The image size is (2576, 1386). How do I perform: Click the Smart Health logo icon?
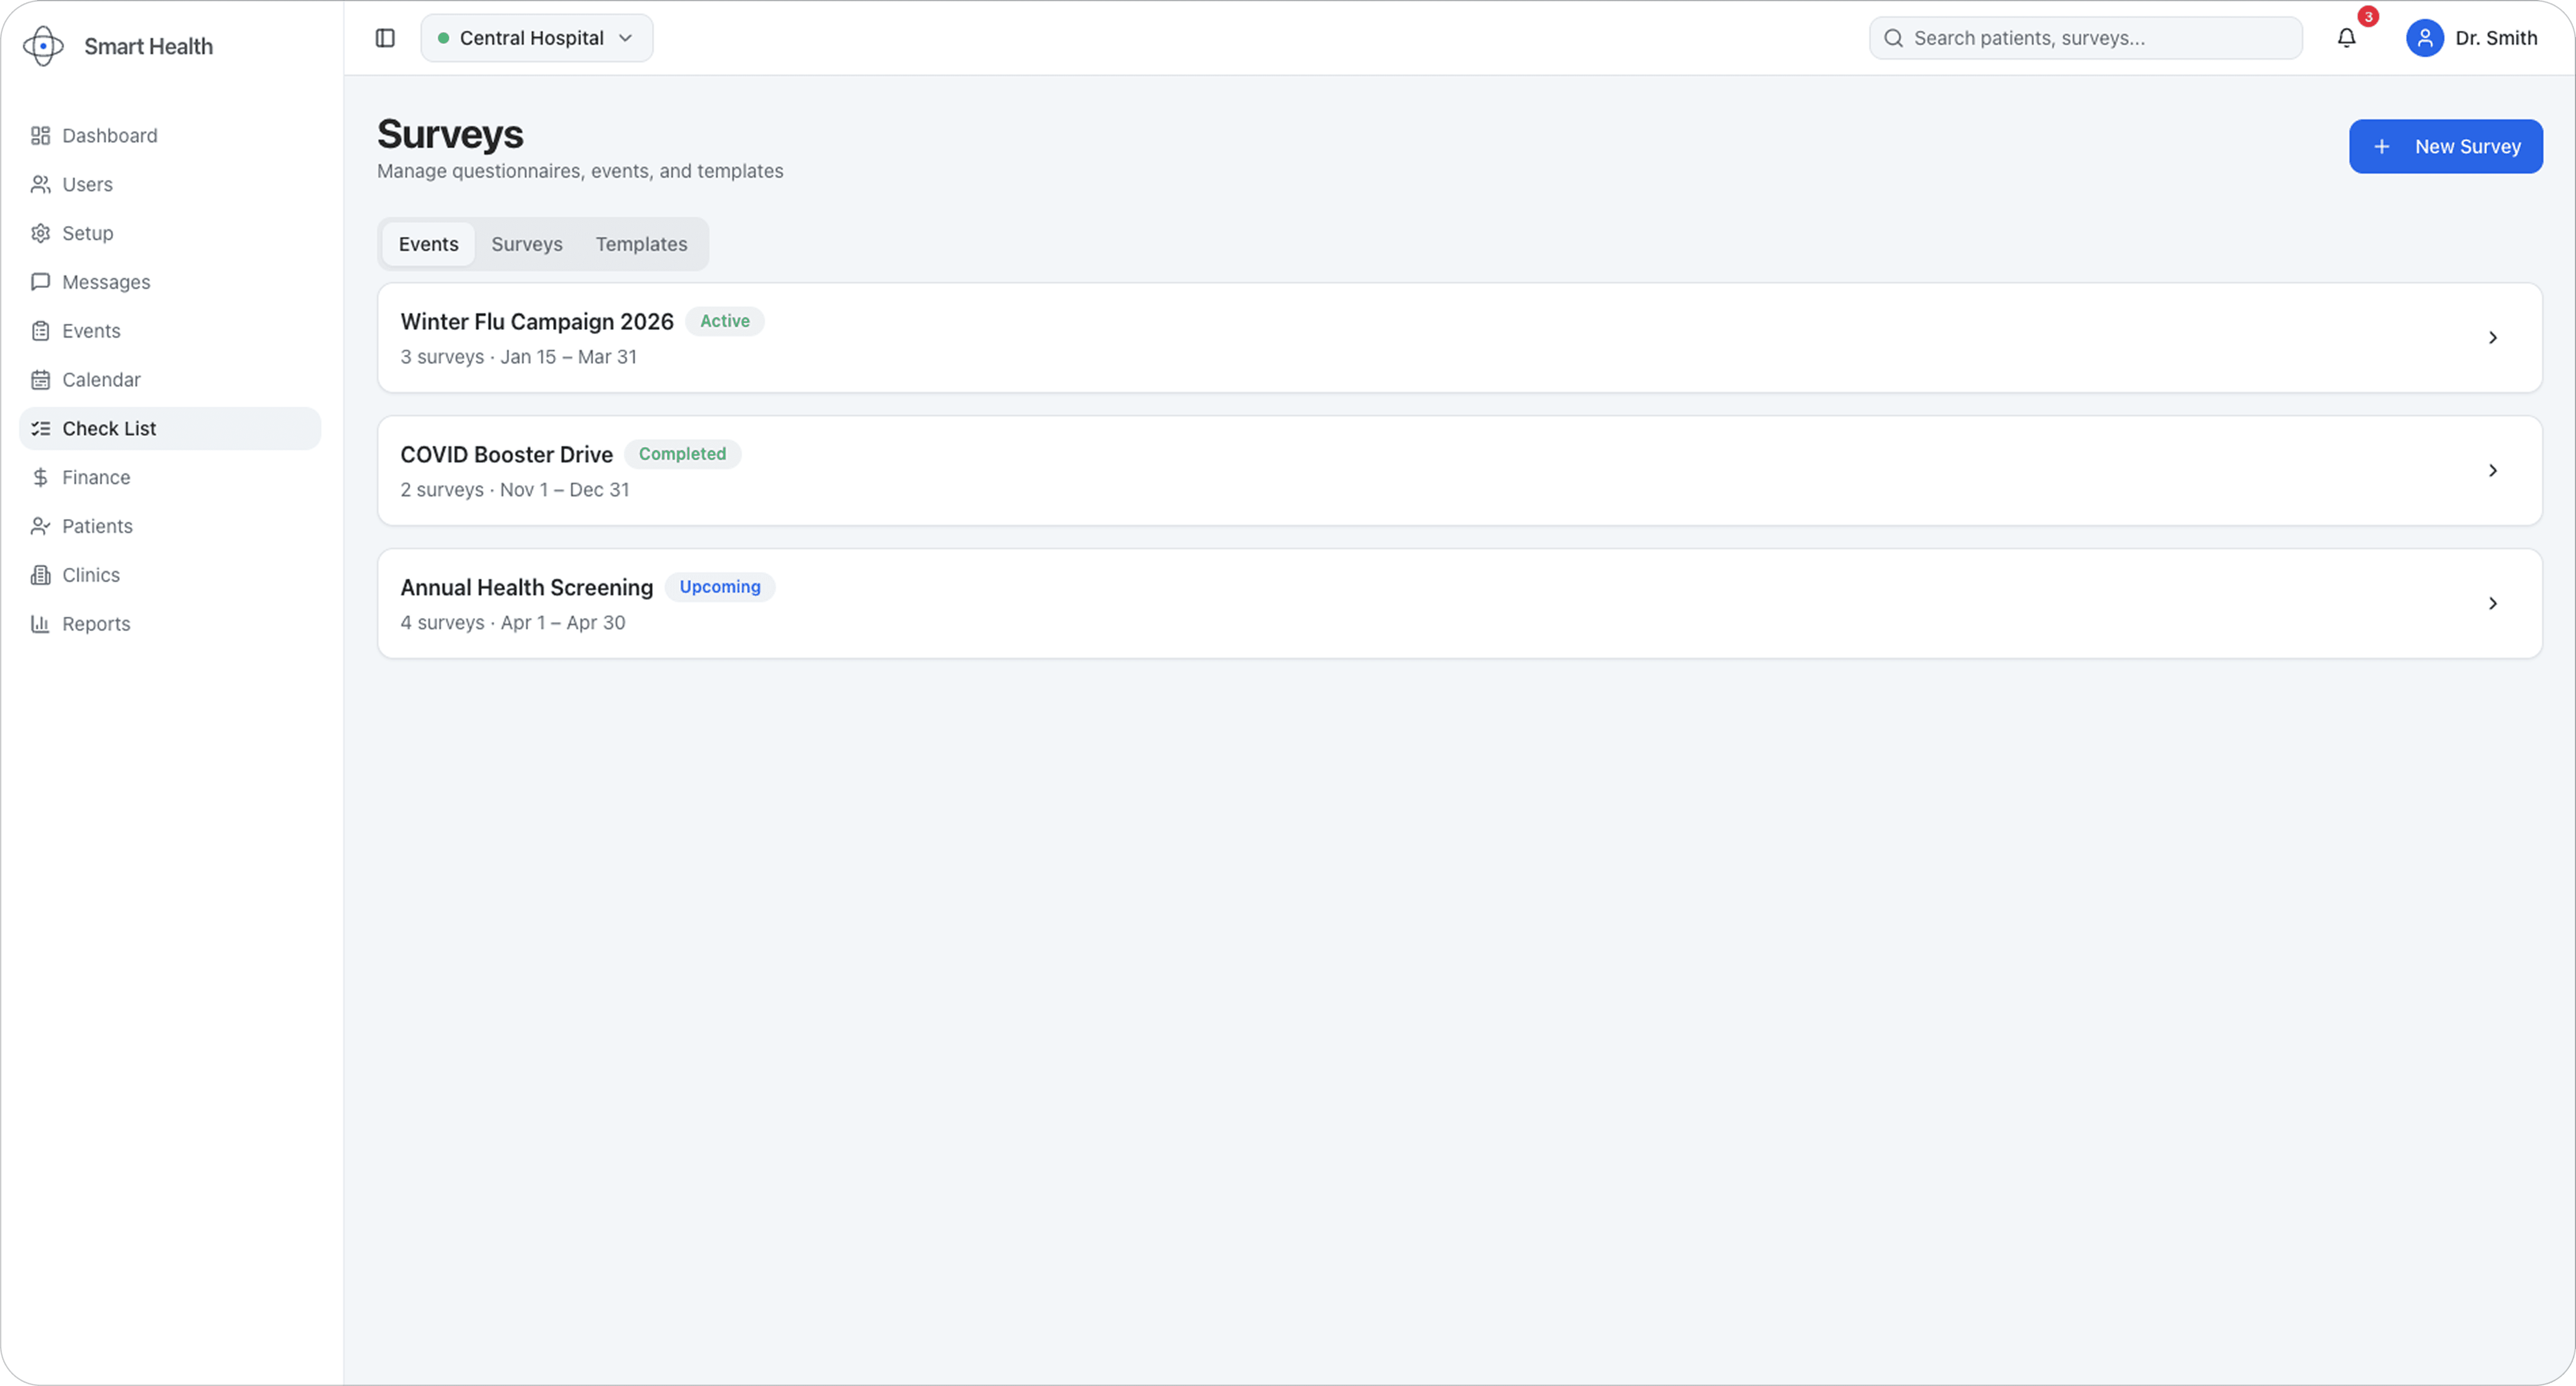click(43, 46)
